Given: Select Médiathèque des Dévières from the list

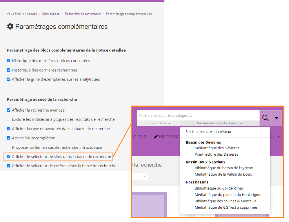Looking at the screenshot, I should click(217, 148).
